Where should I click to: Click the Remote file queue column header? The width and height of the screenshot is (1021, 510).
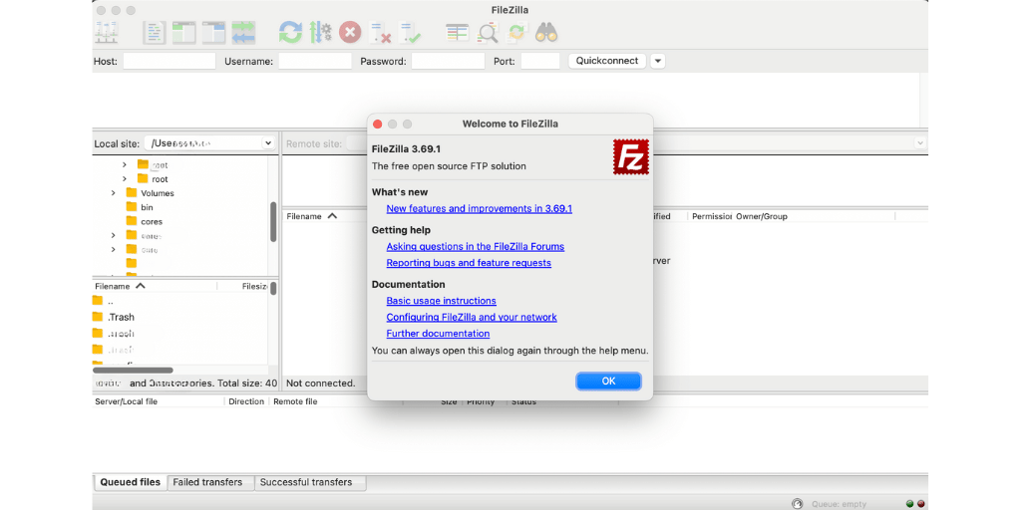point(295,401)
